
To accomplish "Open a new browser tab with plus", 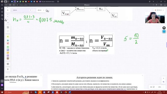I will (x=58, y=2).
